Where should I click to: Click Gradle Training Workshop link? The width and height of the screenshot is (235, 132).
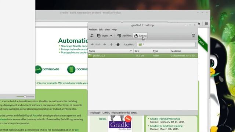[165, 119]
